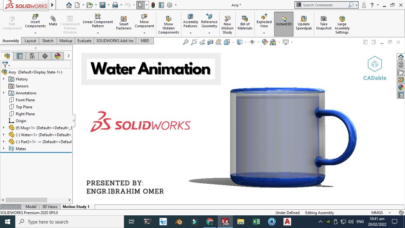Click the Home icon in top toolbar
Screen dimensions: 405x228
pyautogui.click(x=69, y=5)
